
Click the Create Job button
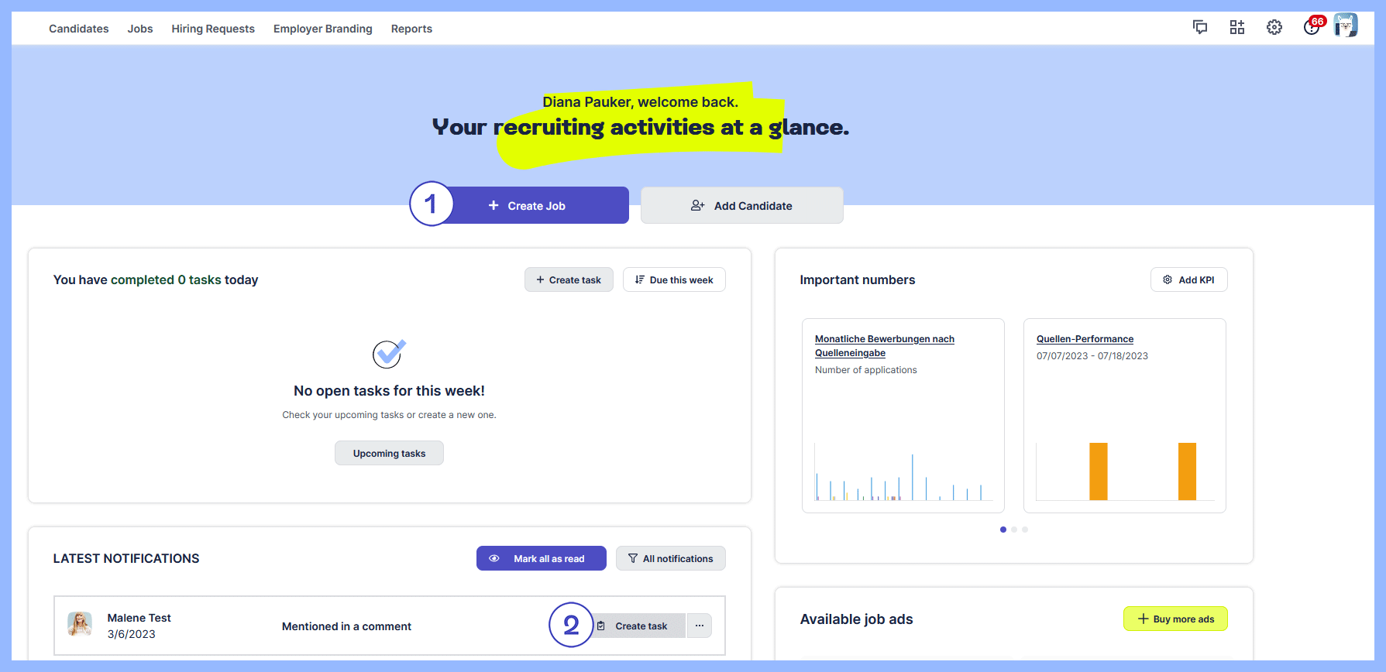point(536,206)
